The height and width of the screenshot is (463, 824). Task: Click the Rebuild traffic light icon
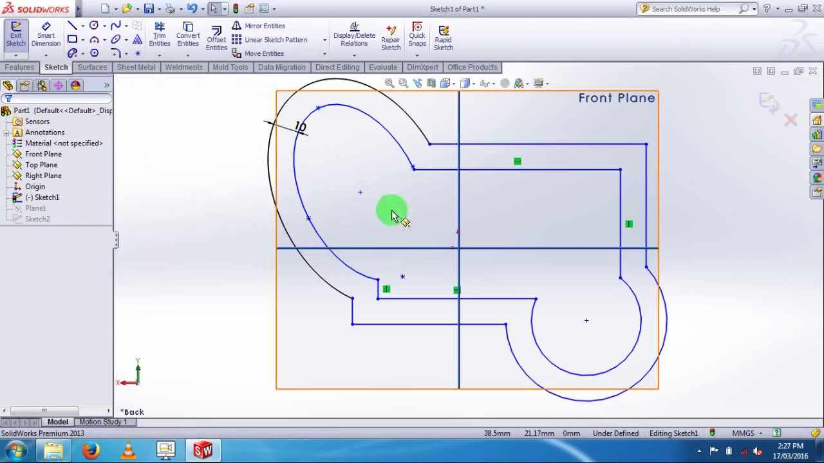pyautogui.click(x=236, y=8)
